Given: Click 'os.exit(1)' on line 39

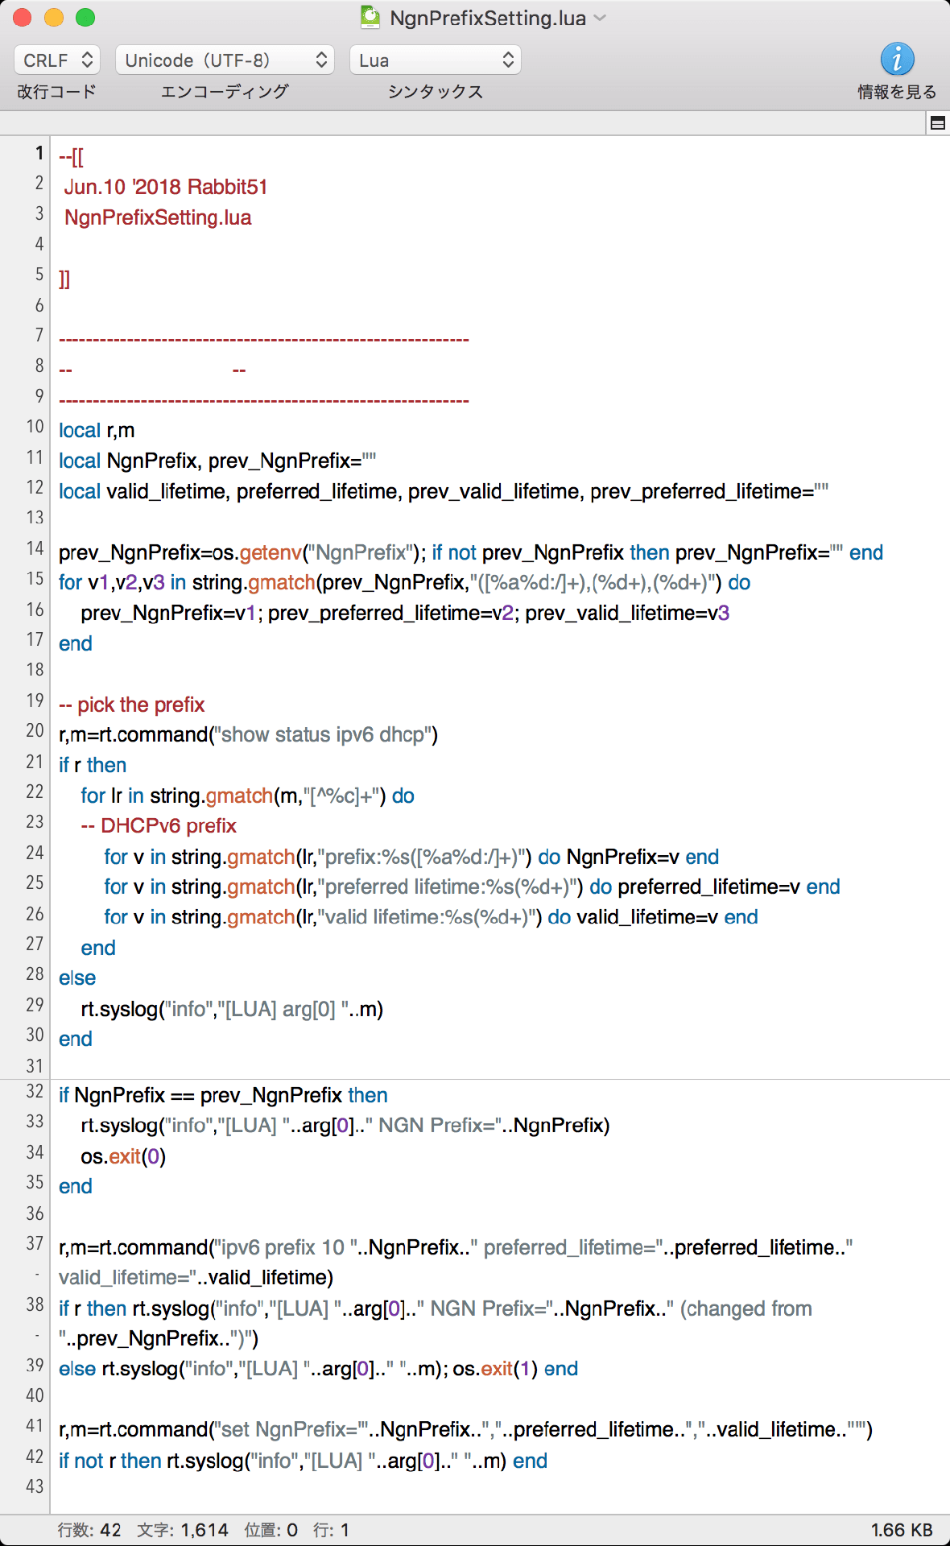Looking at the screenshot, I should pos(495,1369).
